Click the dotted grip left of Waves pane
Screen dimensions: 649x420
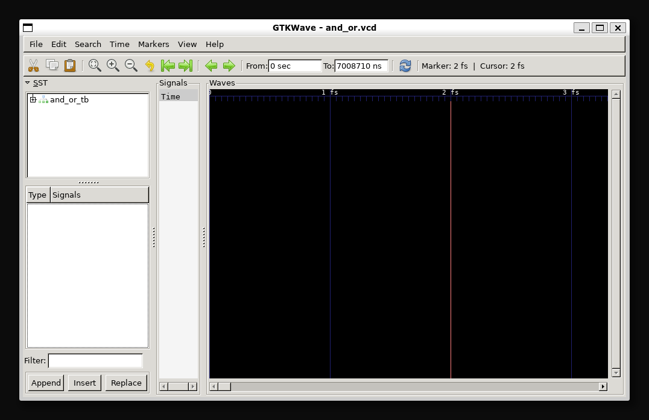(204, 237)
